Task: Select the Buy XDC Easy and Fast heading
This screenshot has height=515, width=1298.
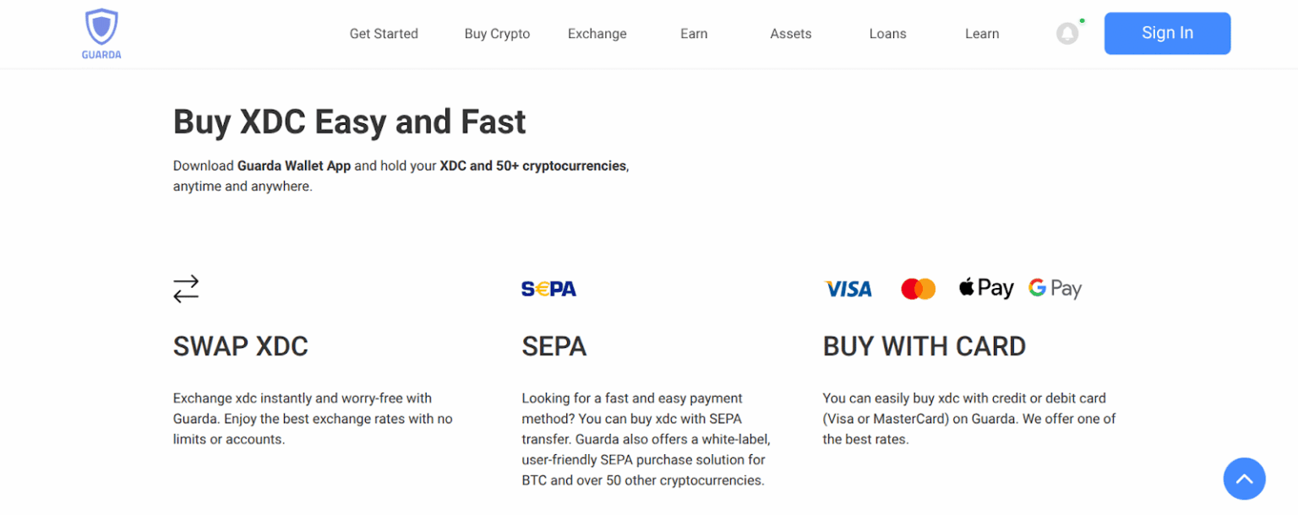Action: (x=349, y=122)
